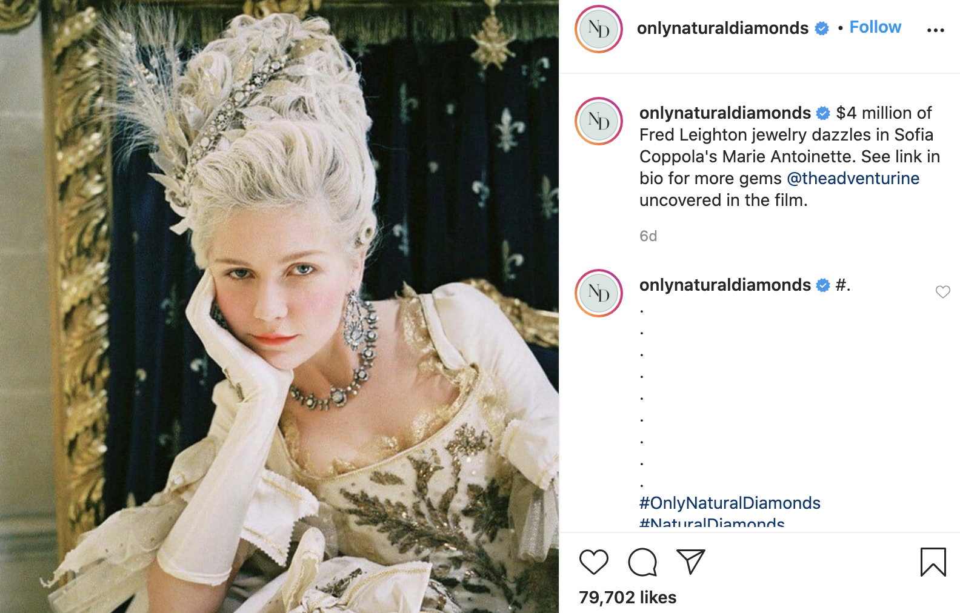Open comments with the speech bubble icon
The image size is (960, 613).
[642, 562]
